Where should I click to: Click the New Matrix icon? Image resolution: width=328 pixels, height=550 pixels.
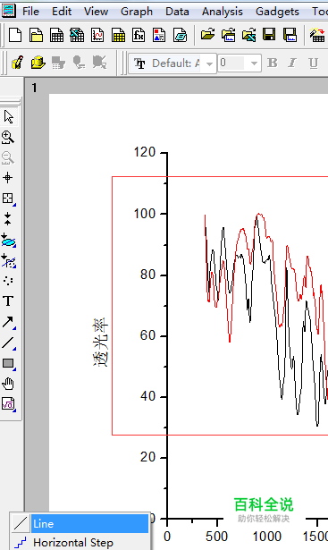[x=118, y=35]
